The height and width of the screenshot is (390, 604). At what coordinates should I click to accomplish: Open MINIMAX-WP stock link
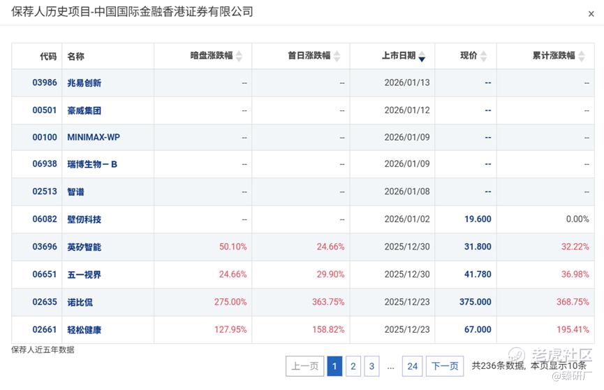94,137
